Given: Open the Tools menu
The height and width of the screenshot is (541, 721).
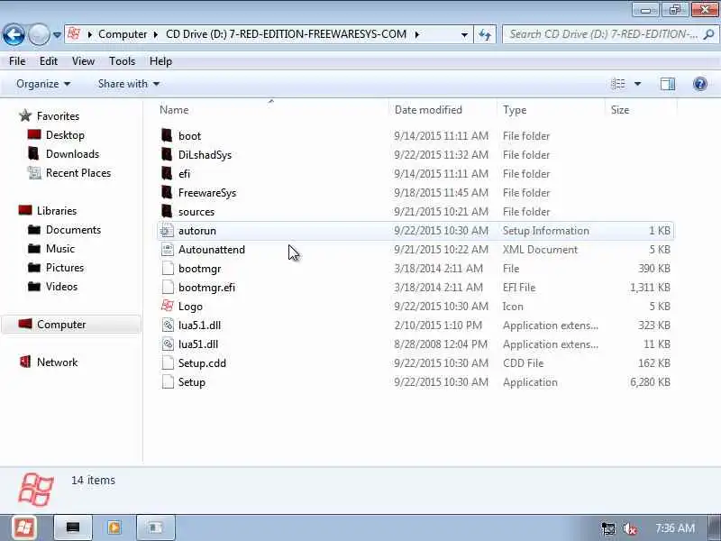Looking at the screenshot, I should click(x=122, y=61).
